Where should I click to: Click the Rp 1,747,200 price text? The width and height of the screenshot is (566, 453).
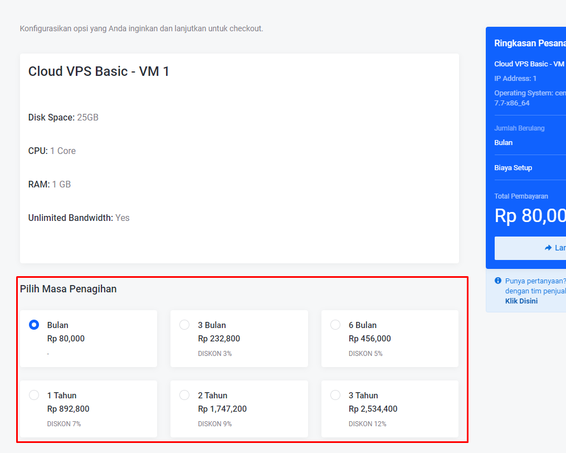tap(222, 409)
